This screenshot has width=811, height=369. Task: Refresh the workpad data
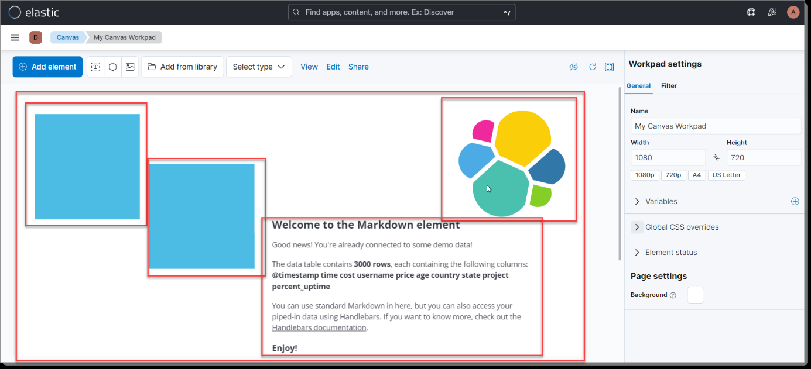(x=592, y=67)
